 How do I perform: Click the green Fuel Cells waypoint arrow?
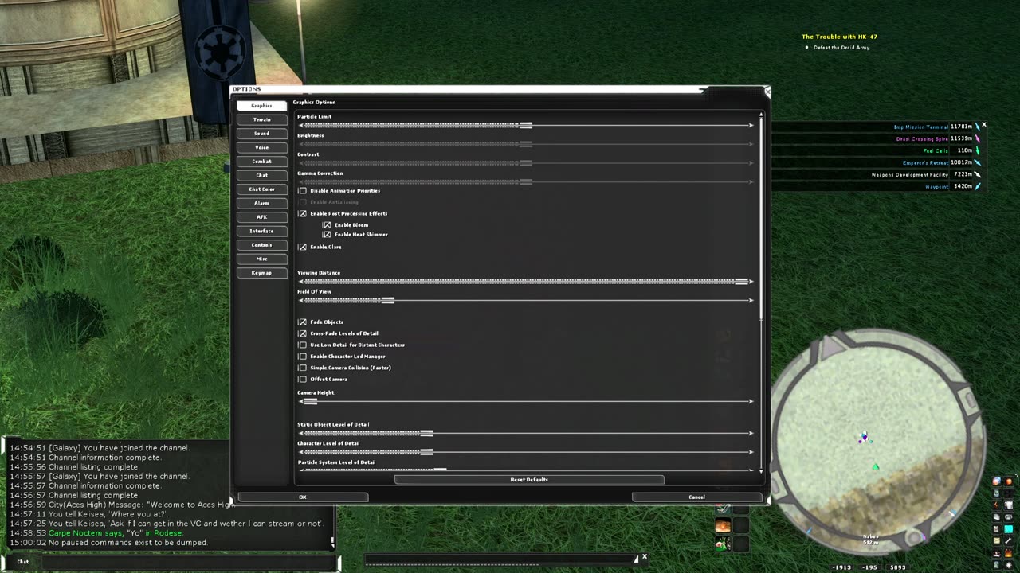coord(978,150)
